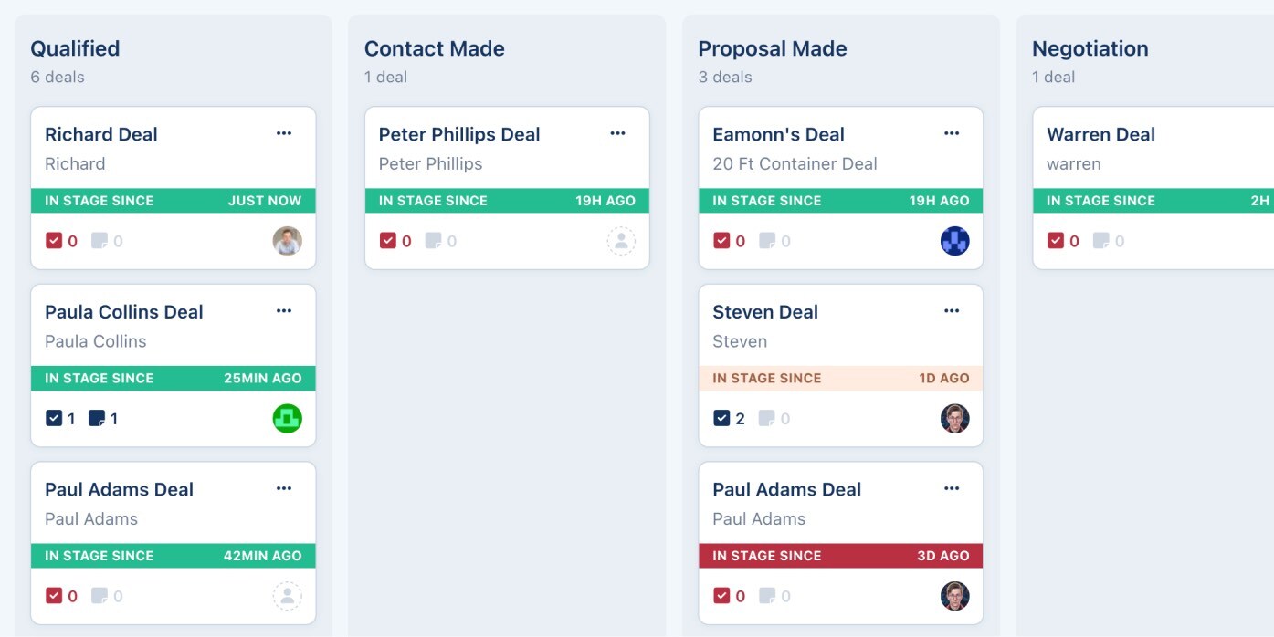Click the green owner avatar on Paula Collins Deal
Viewport: 1274px width, 637px height.
point(287,419)
